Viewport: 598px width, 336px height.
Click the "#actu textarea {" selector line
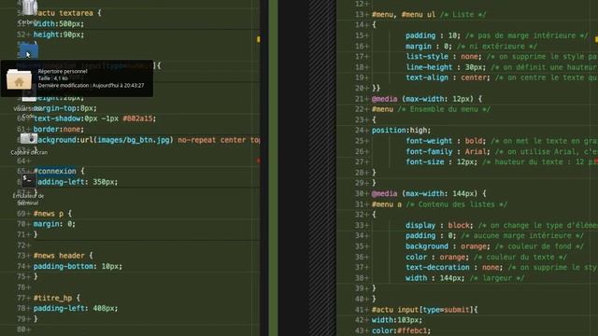tap(67, 13)
